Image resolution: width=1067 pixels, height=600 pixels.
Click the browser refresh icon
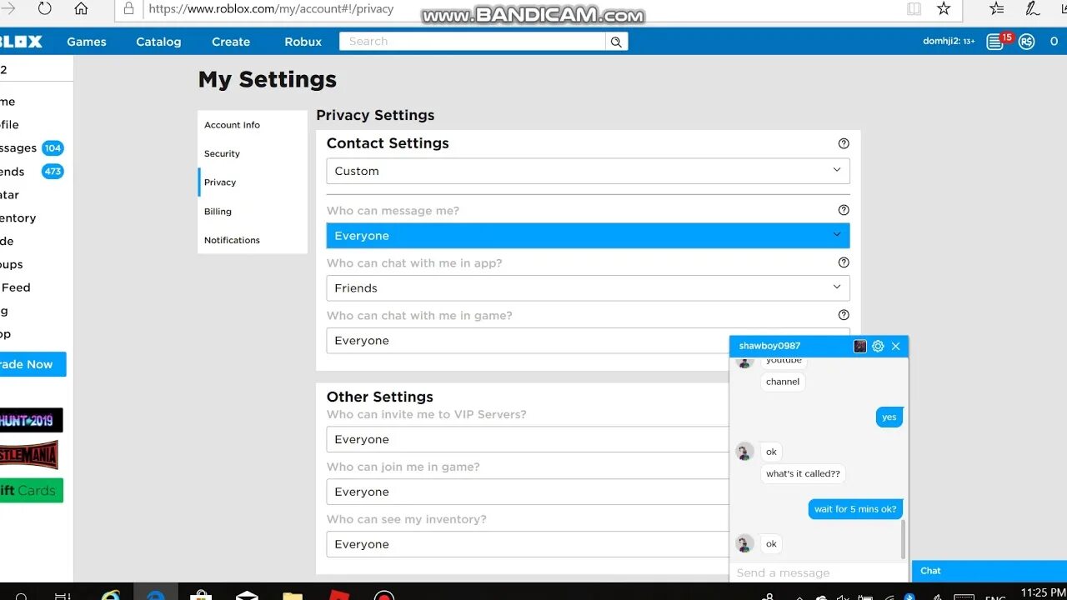[44, 9]
